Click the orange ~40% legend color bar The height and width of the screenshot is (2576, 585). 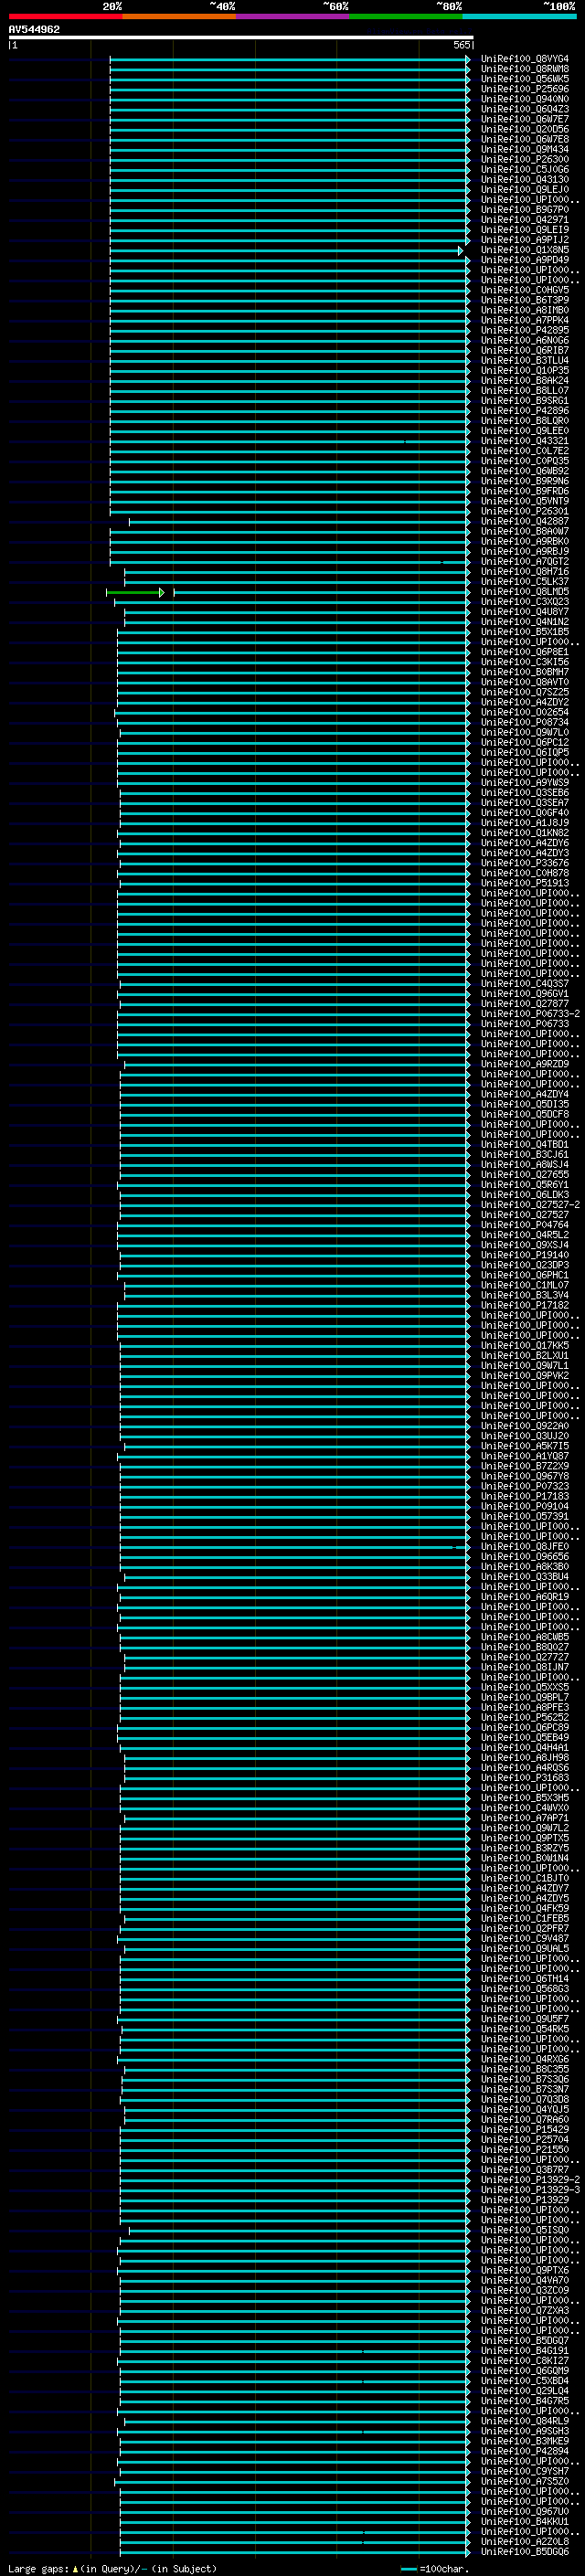(179, 16)
